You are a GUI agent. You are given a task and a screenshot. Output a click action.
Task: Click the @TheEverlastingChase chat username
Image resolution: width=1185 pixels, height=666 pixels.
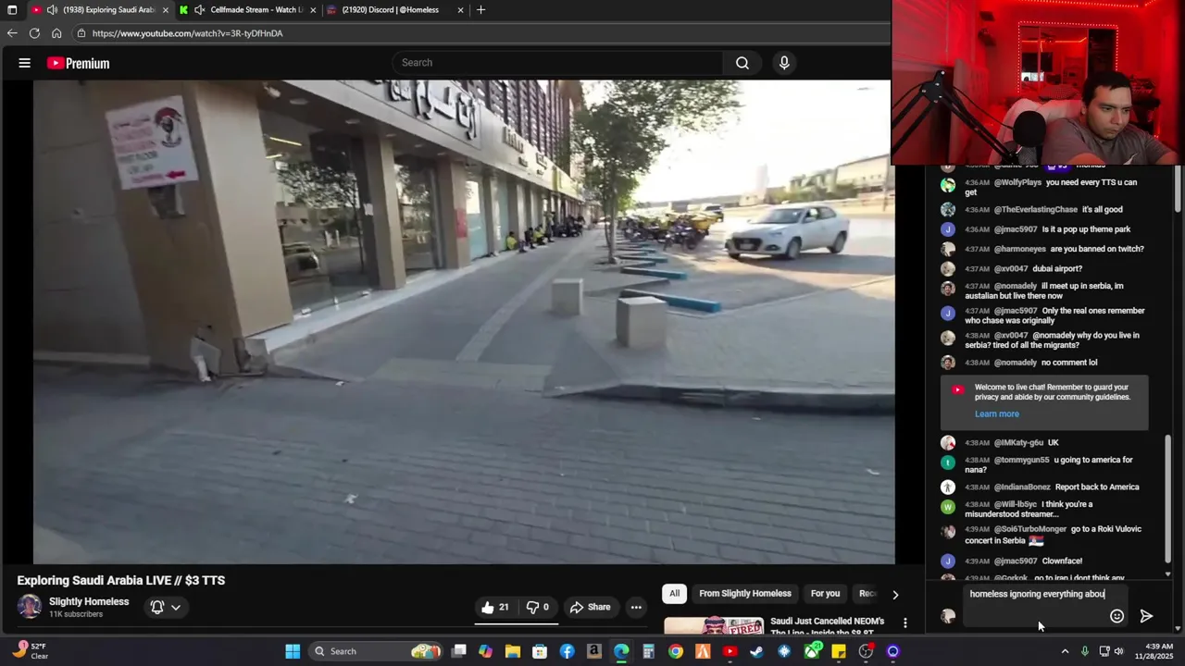tap(1036, 210)
